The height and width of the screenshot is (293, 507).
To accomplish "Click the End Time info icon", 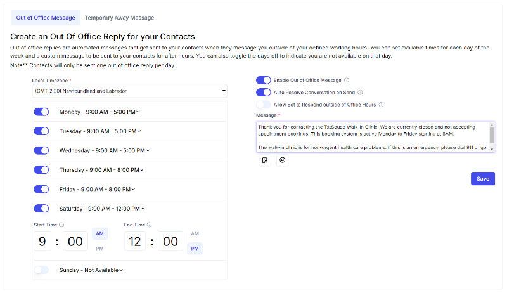I will 149,225.
